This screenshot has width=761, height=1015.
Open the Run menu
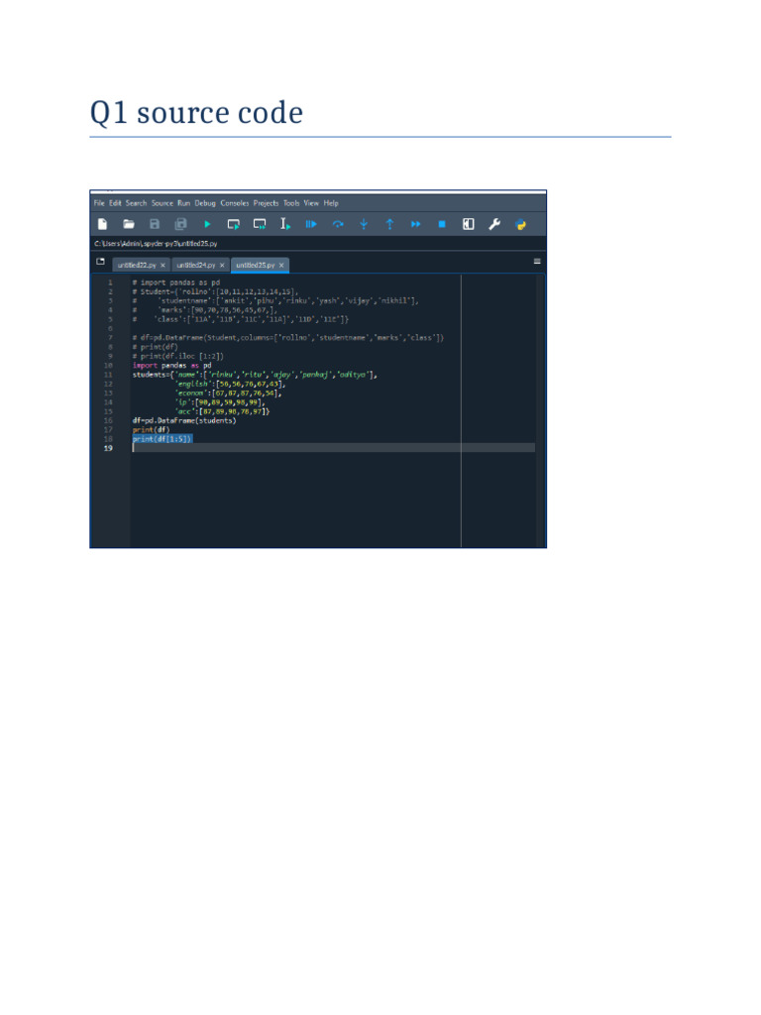(183, 203)
